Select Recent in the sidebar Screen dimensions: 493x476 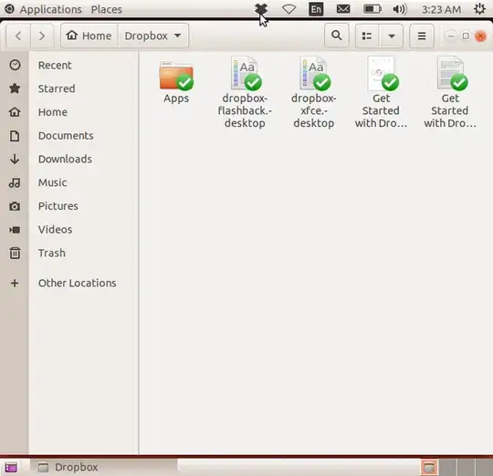pyautogui.click(x=69, y=66)
